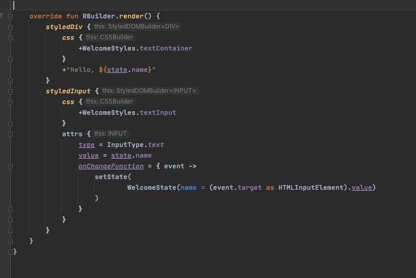The height and width of the screenshot is (278, 416).
Task: Click the 'RBuilder' receiver type
Action: (x=99, y=16)
